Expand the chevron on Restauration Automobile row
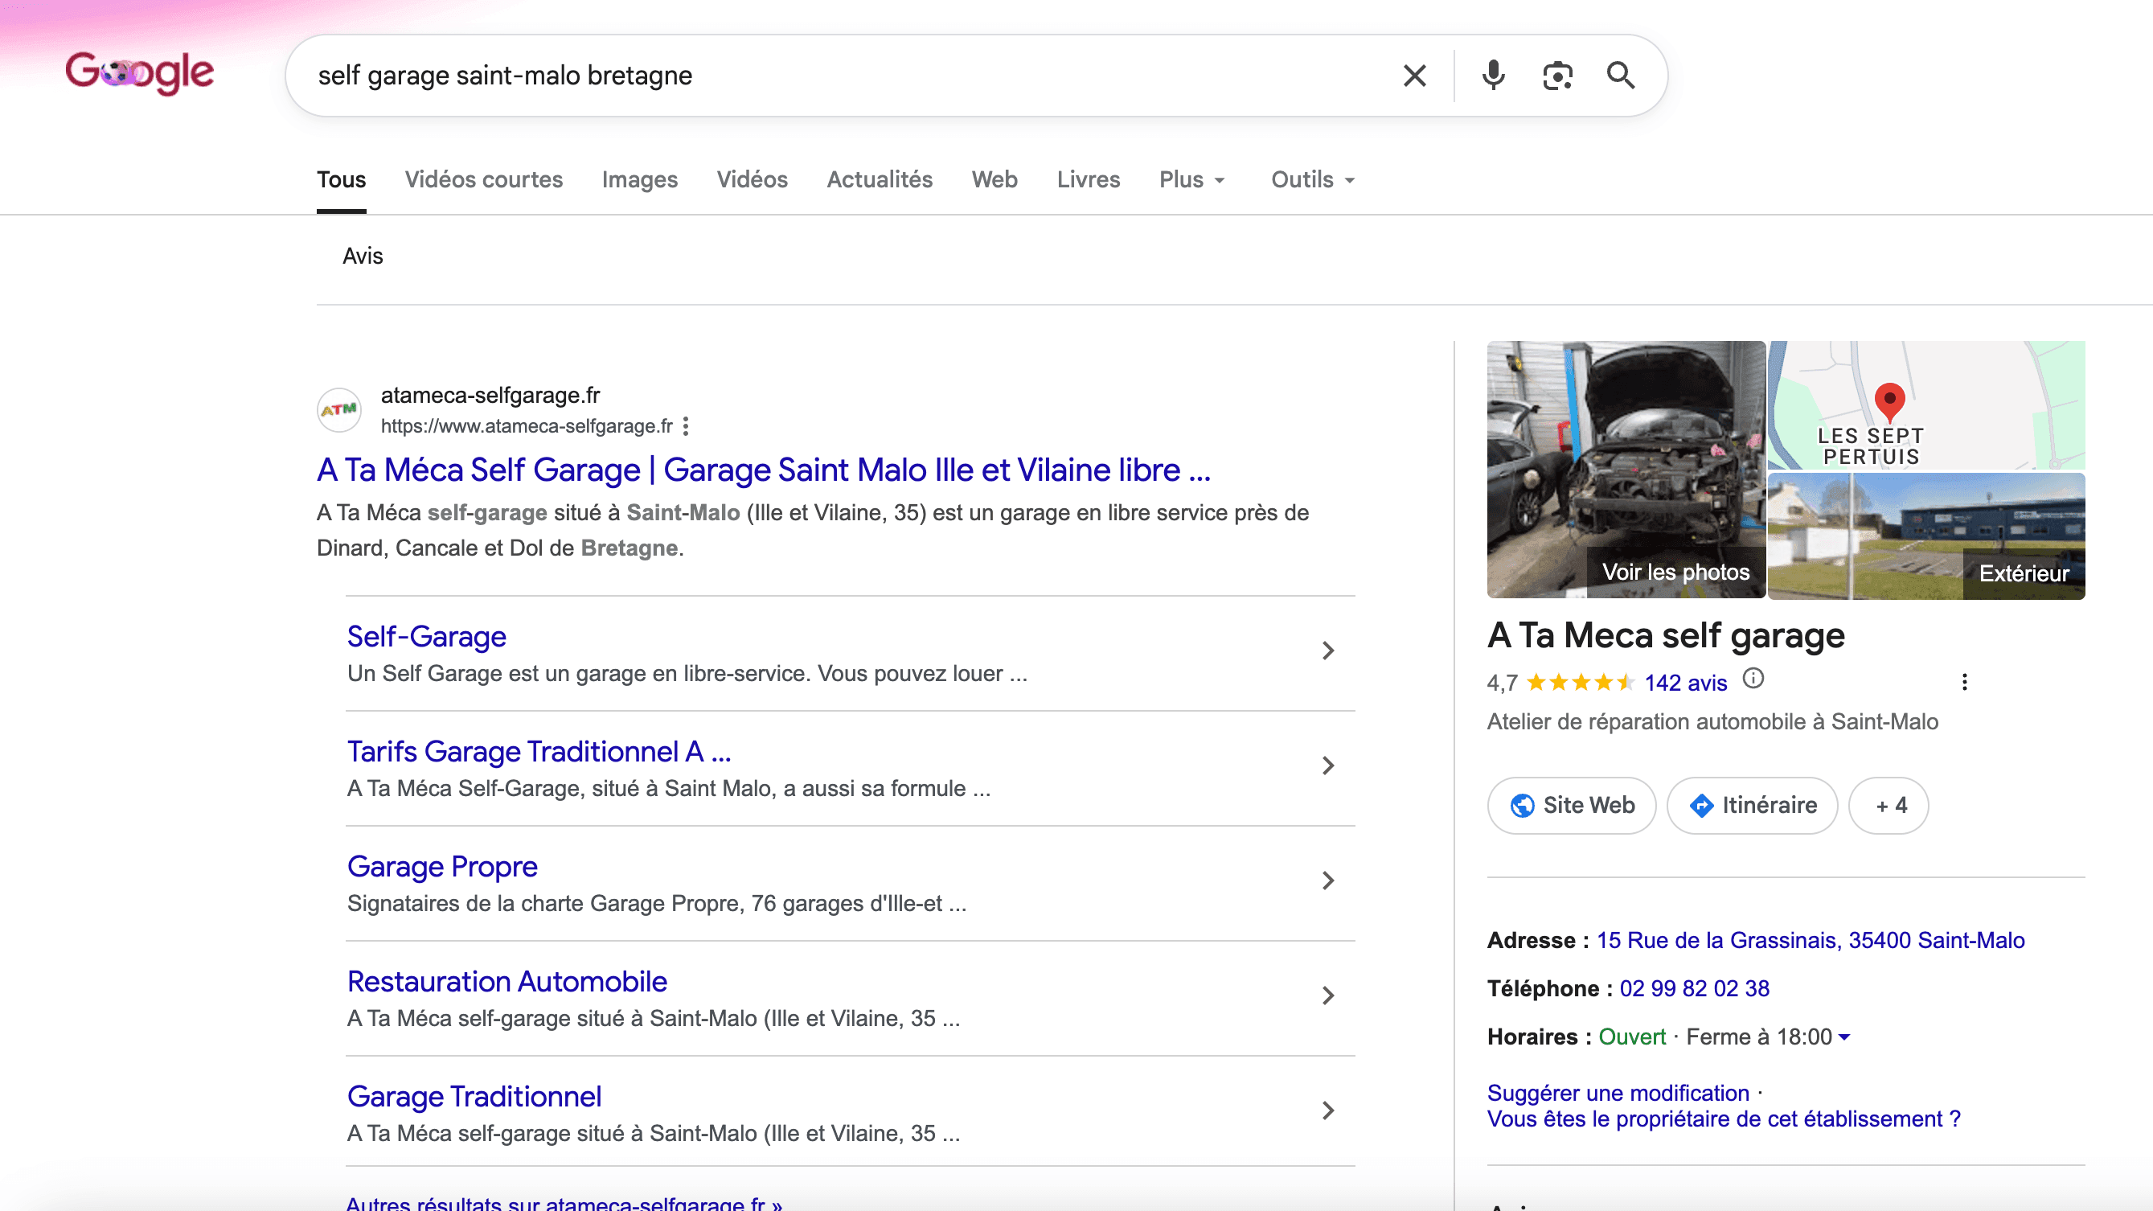Viewport: 2153px width, 1211px height. [1328, 995]
